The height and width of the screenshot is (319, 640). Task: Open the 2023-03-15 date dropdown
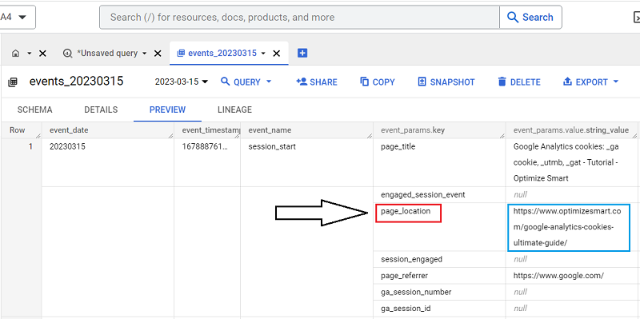[x=182, y=82]
